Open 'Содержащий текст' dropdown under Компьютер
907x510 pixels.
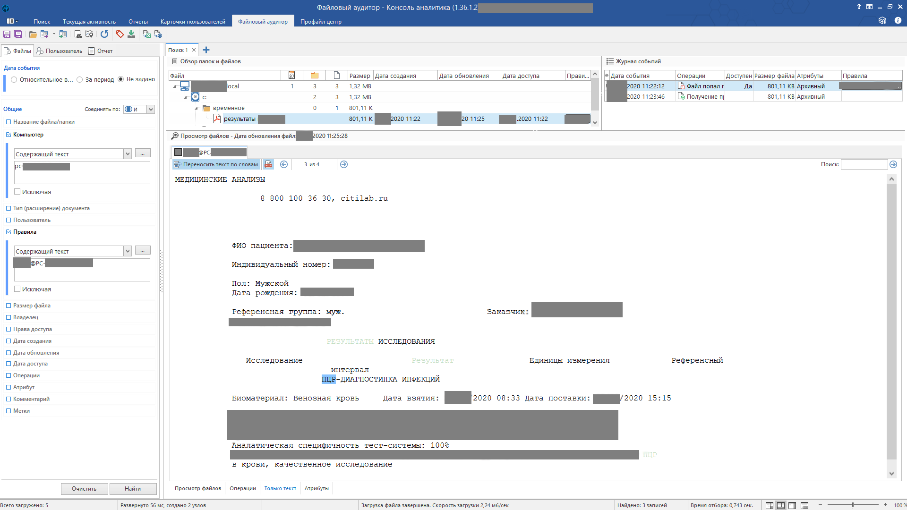pos(128,154)
